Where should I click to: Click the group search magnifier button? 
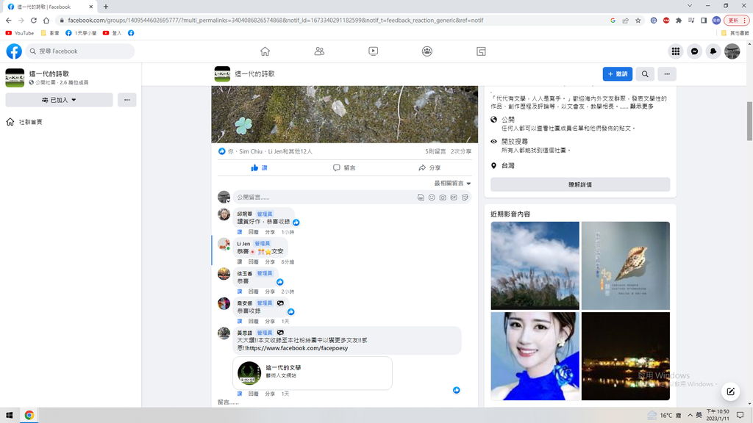point(645,74)
